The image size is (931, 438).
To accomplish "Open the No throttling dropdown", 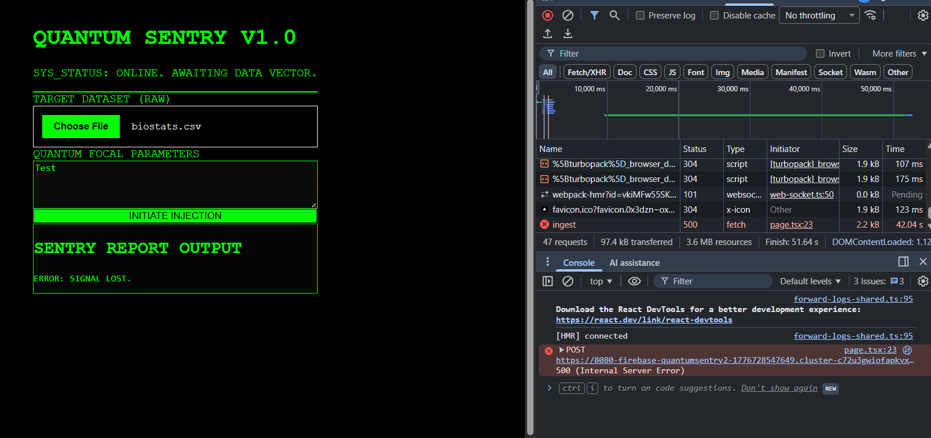I will pyautogui.click(x=819, y=16).
